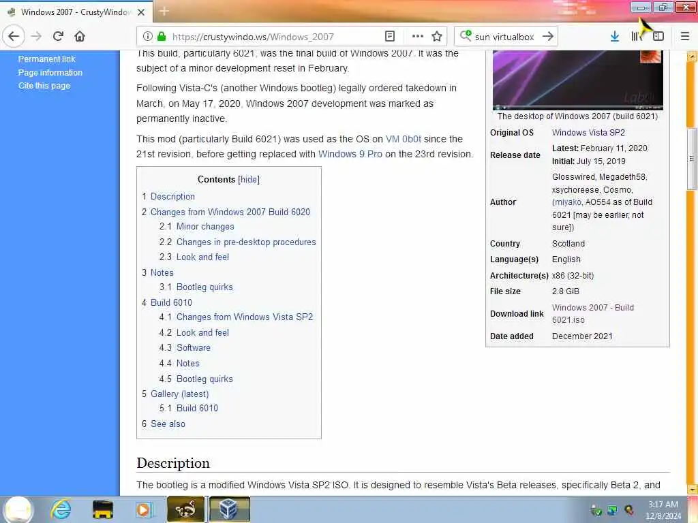Show site information icon in address bar
The image size is (698, 523).
tap(147, 37)
